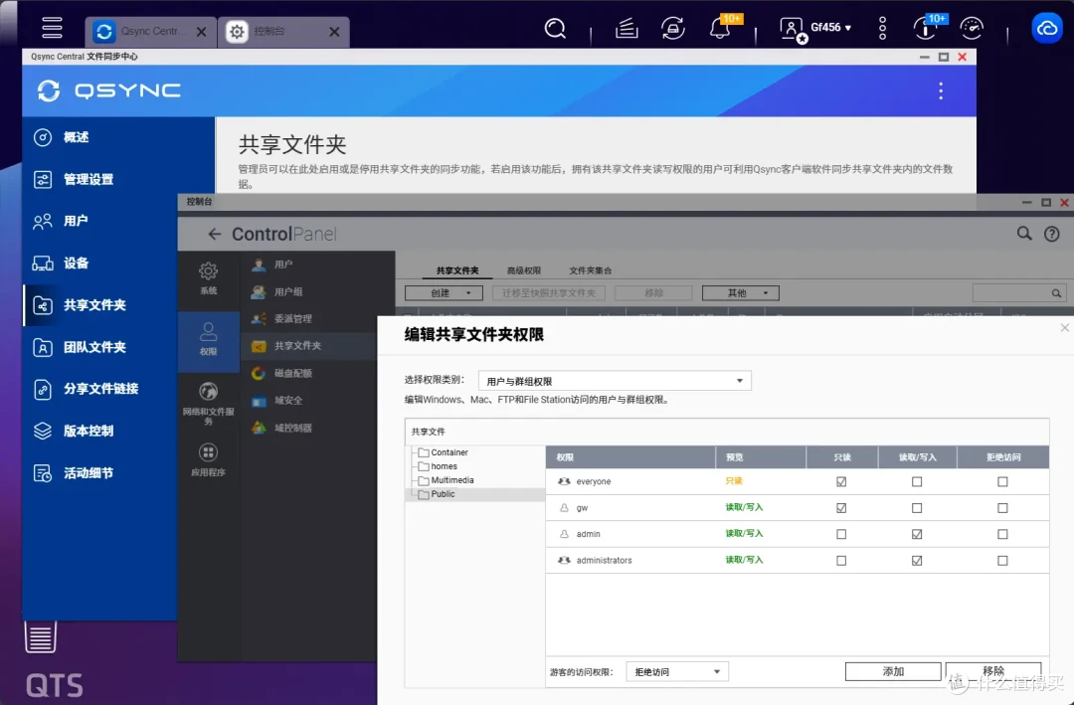Click the 添加 button

[893, 671]
